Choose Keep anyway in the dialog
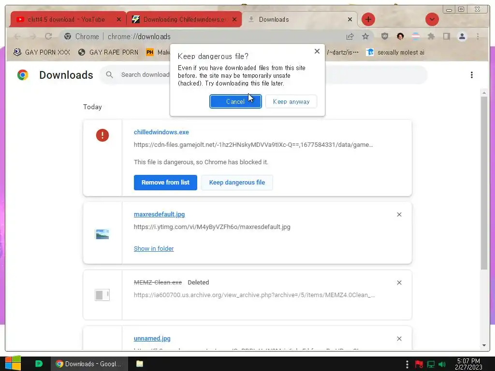The image size is (495, 371). click(291, 101)
